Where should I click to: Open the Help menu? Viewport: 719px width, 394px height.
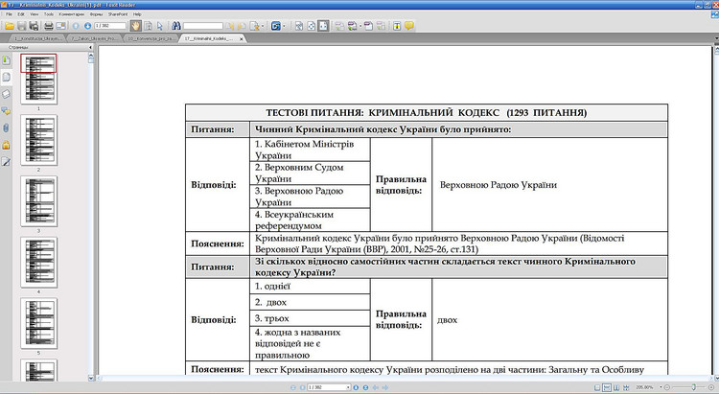point(137,14)
